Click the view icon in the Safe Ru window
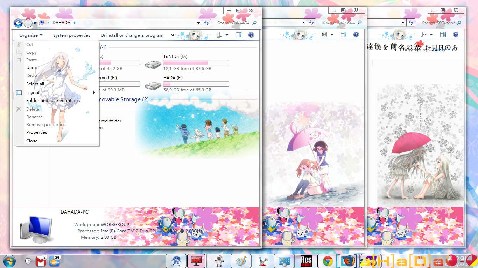This screenshot has width=478, height=268. point(324,35)
